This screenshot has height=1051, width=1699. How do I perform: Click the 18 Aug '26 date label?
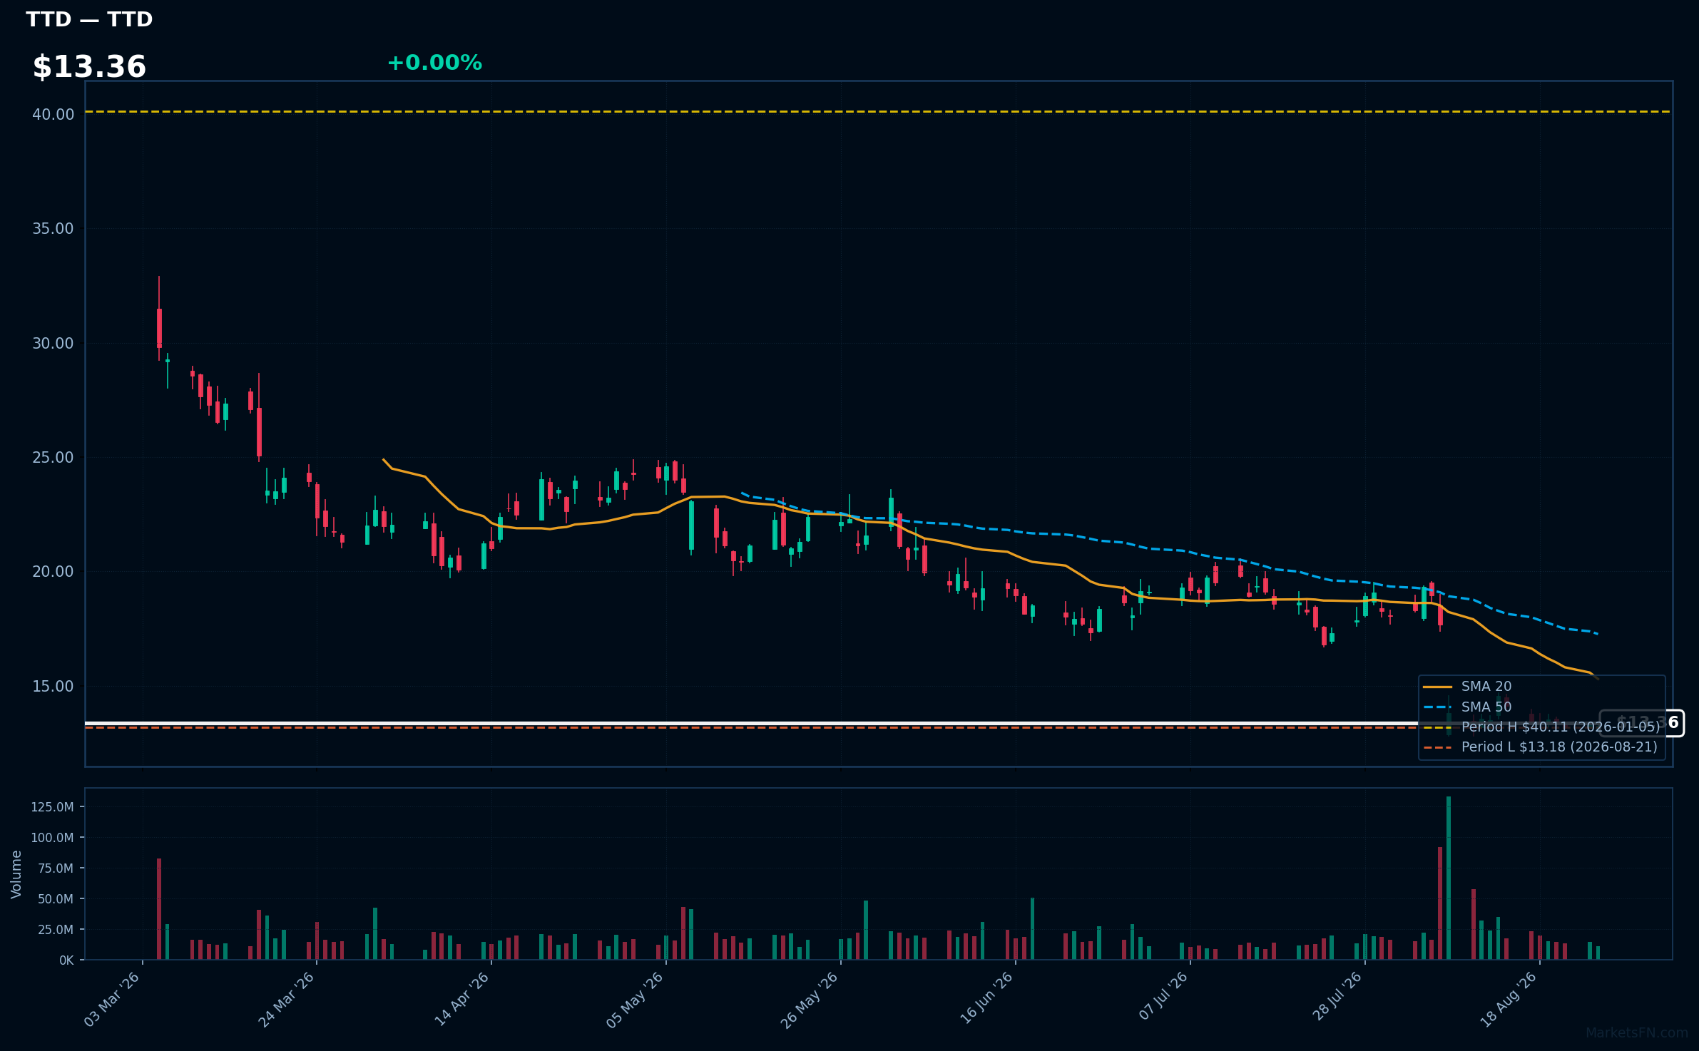[1510, 999]
